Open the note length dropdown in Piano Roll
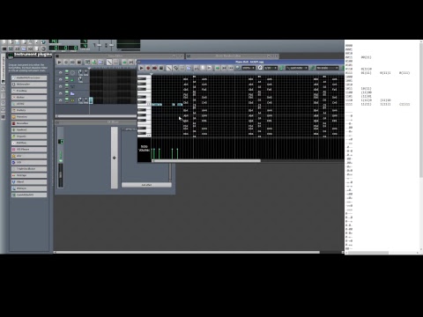 (x=297, y=68)
